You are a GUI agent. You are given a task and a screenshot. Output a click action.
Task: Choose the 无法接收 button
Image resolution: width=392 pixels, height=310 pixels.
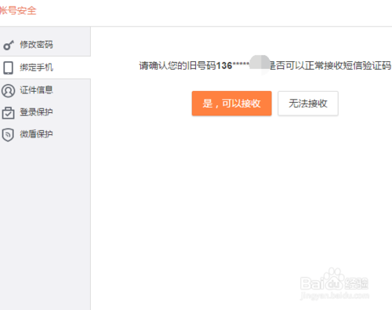click(308, 104)
